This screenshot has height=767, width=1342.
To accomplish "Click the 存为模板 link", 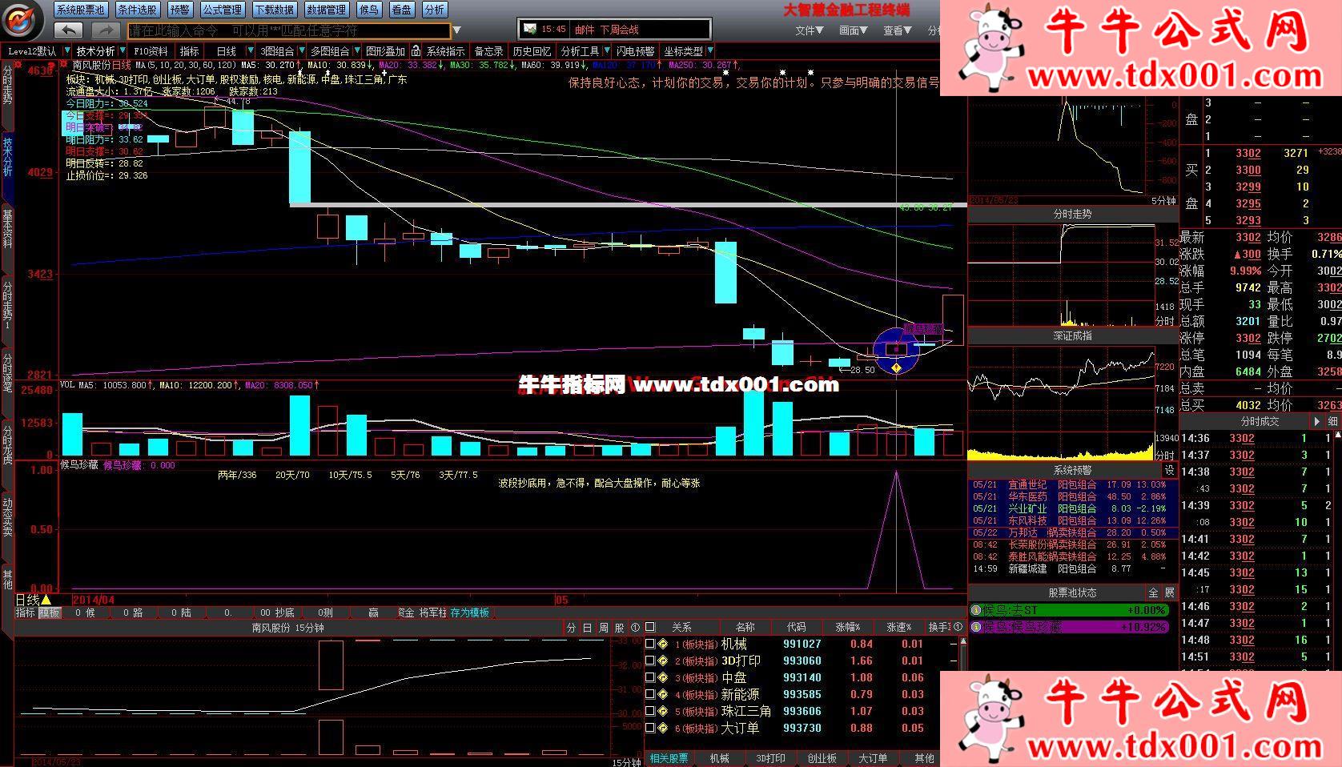I will pos(470,612).
